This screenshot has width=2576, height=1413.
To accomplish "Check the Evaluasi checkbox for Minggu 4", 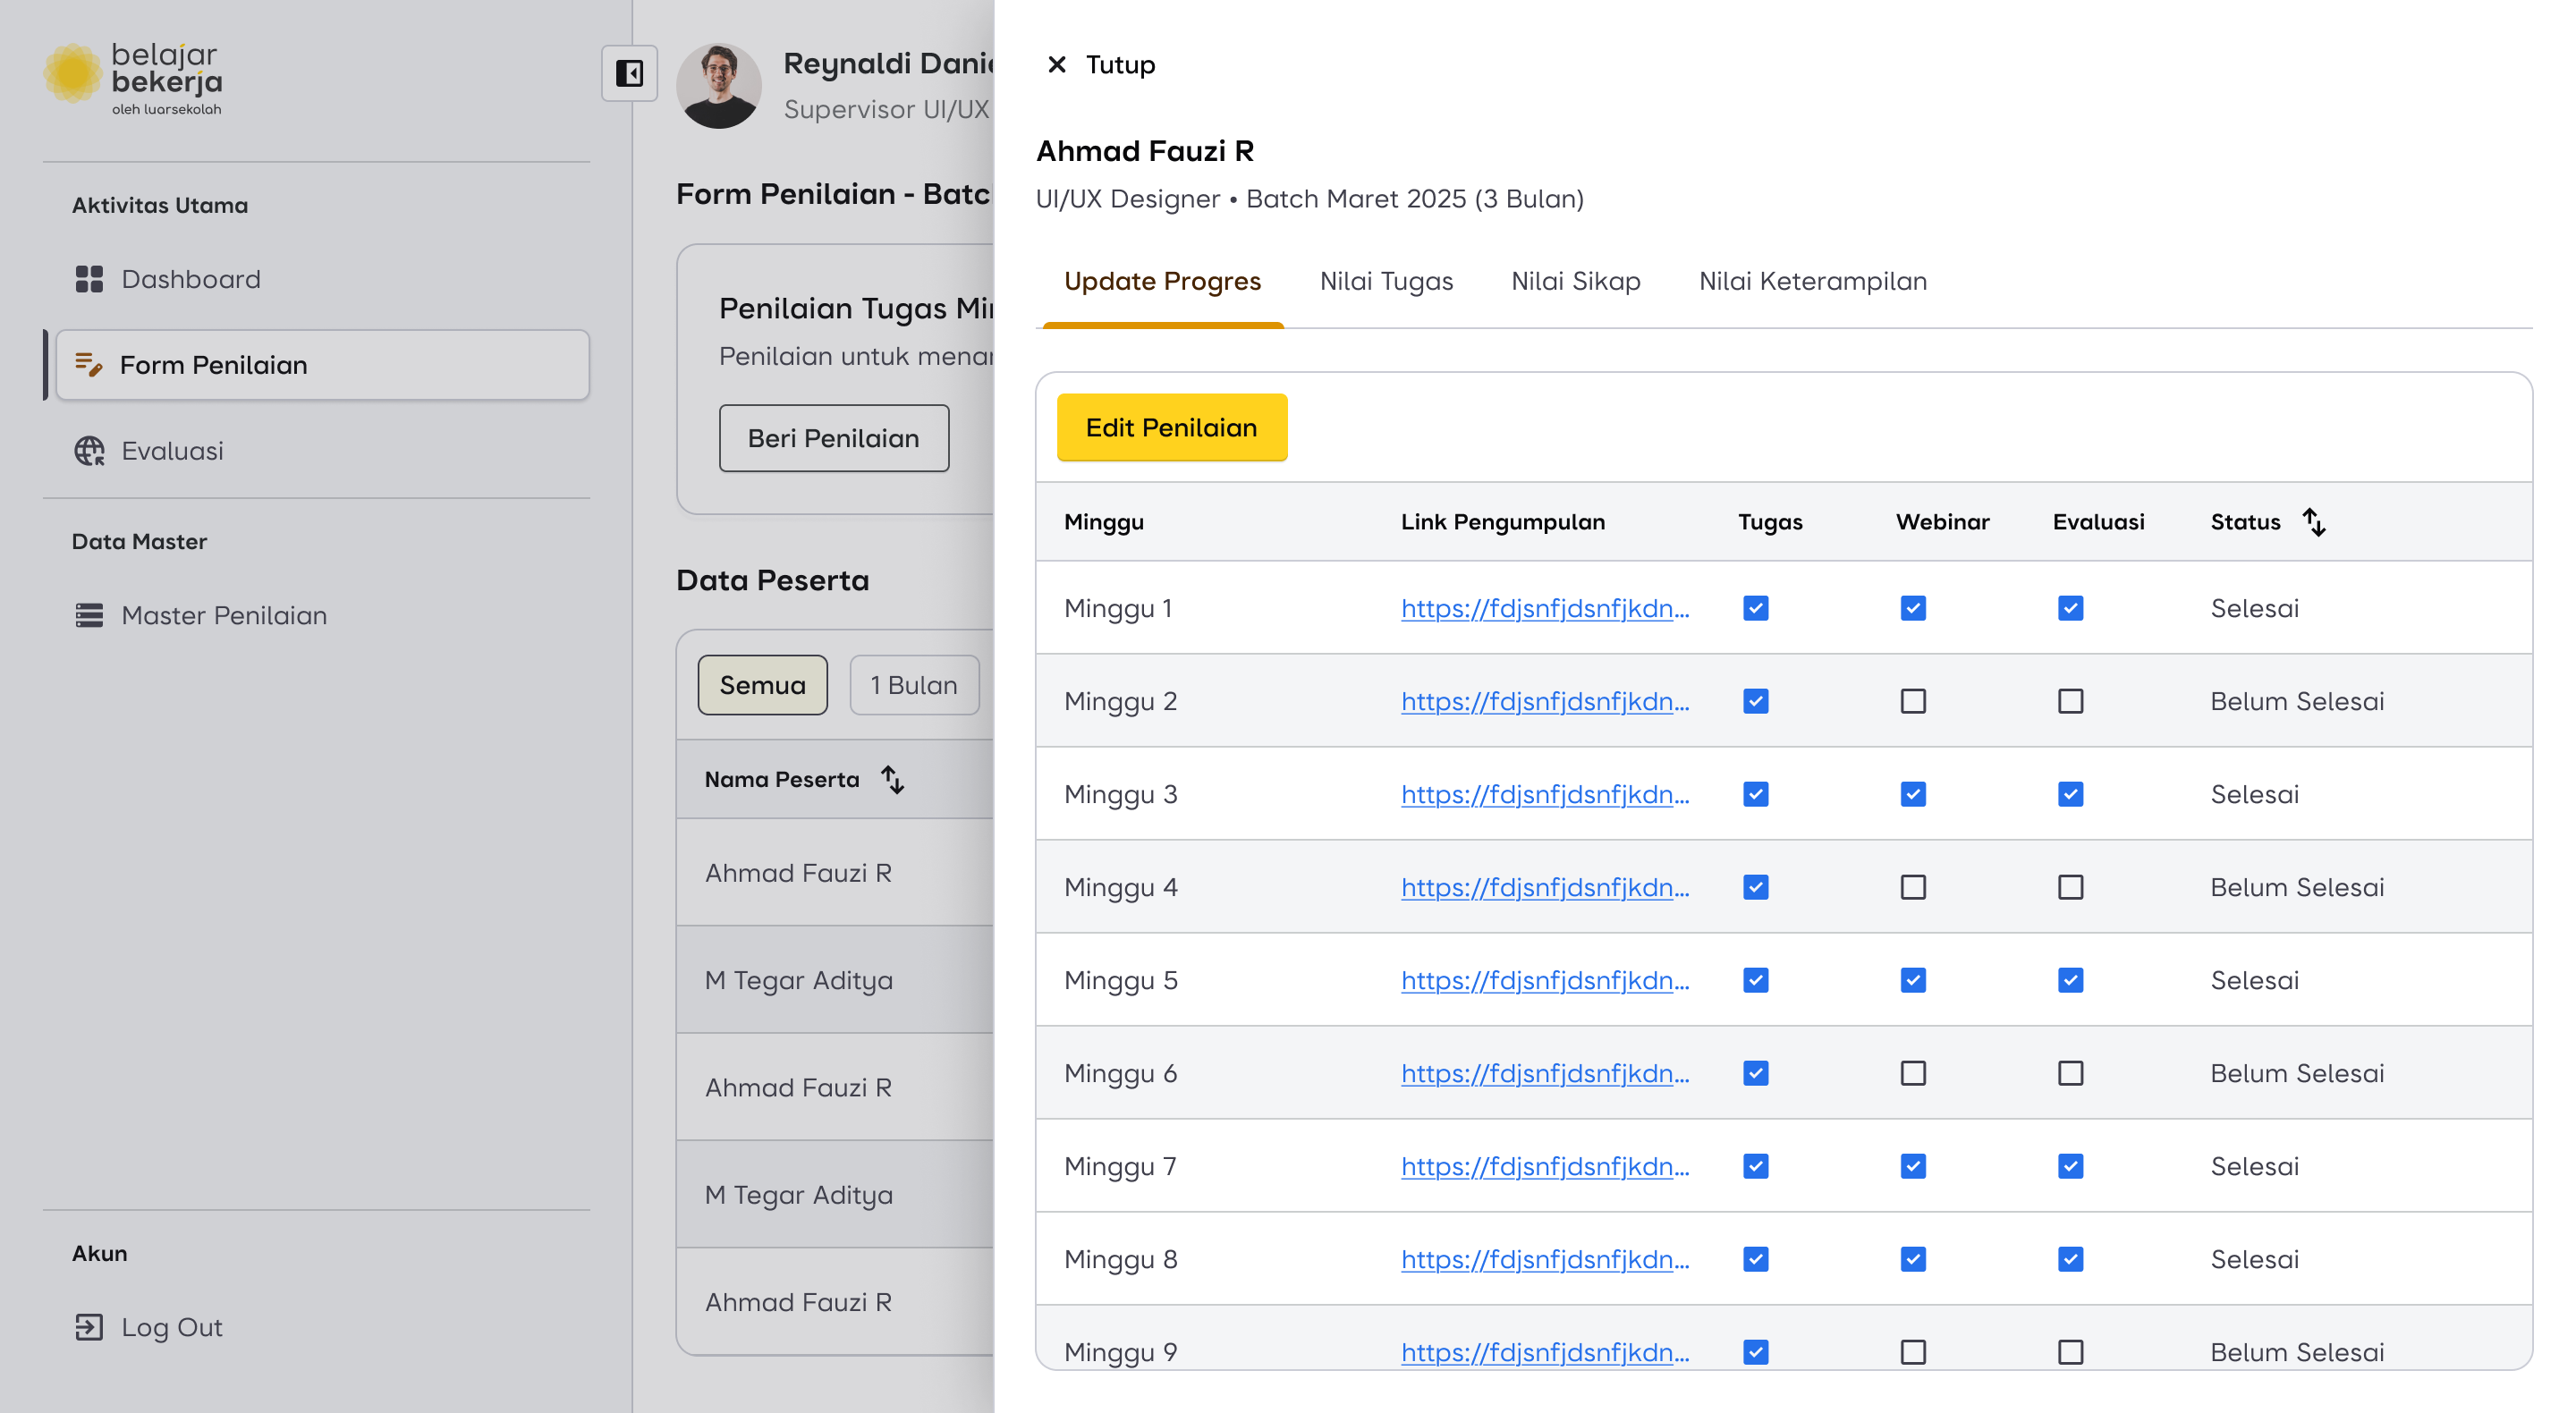I will tap(2070, 887).
